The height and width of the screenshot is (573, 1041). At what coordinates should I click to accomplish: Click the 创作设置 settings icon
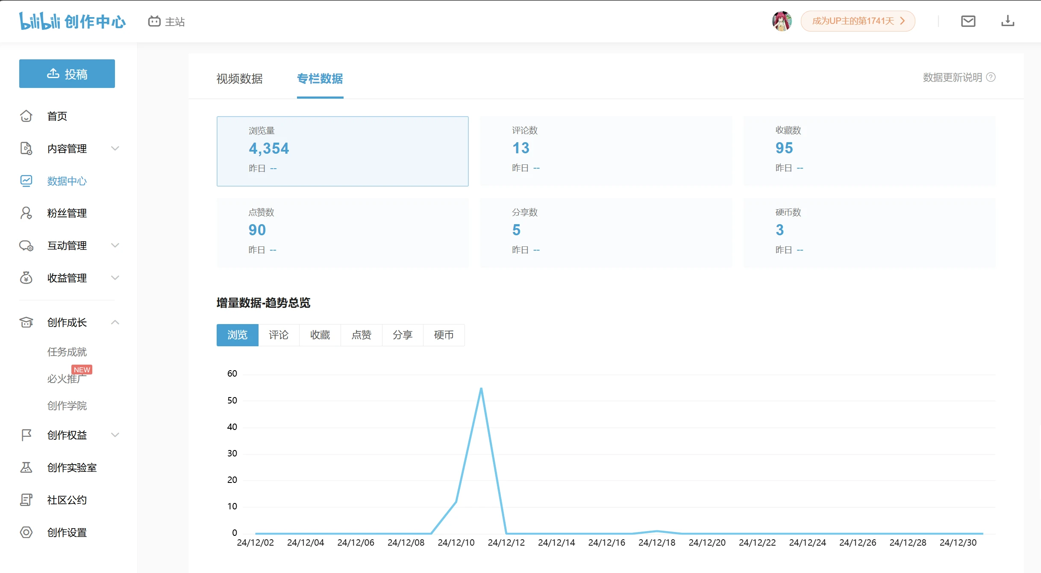(x=26, y=532)
